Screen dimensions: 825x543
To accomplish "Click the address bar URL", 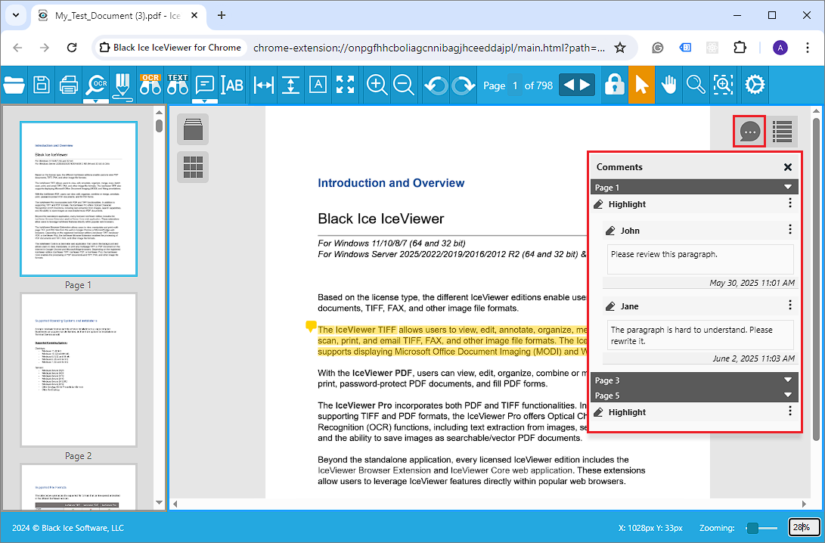I will point(429,48).
